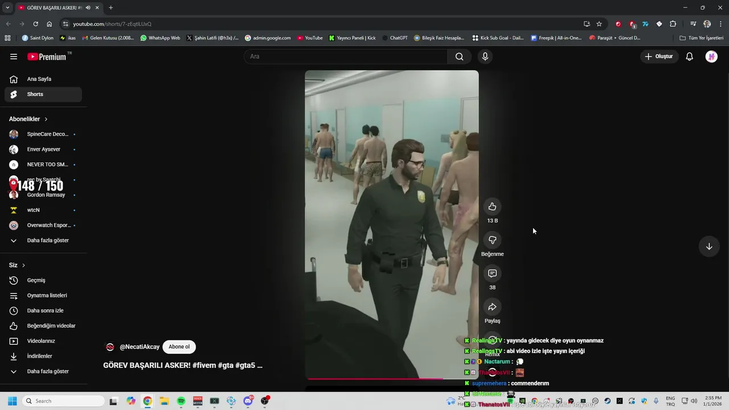Open the Oluştur create button
The width and height of the screenshot is (729, 410).
[x=658, y=56]
